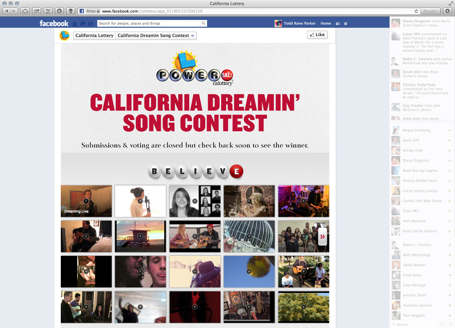Image resolution: width=455 pixels, height=328 pixels.
Task: Click the Facebook logo in header
Action: pos(54,23)
